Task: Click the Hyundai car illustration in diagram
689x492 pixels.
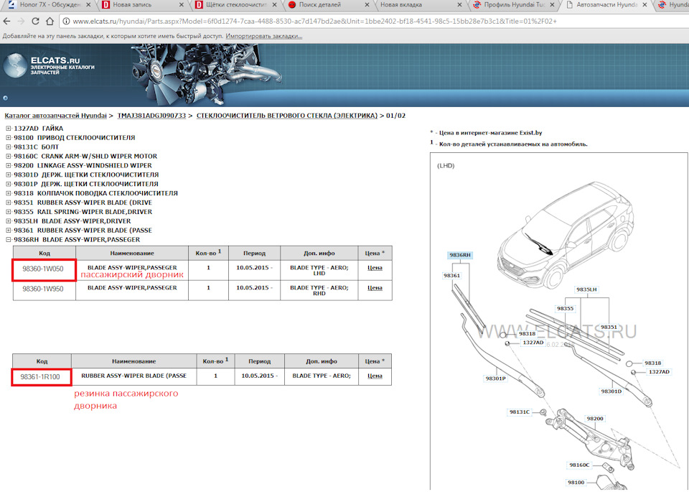Action: tap(566, 235)
